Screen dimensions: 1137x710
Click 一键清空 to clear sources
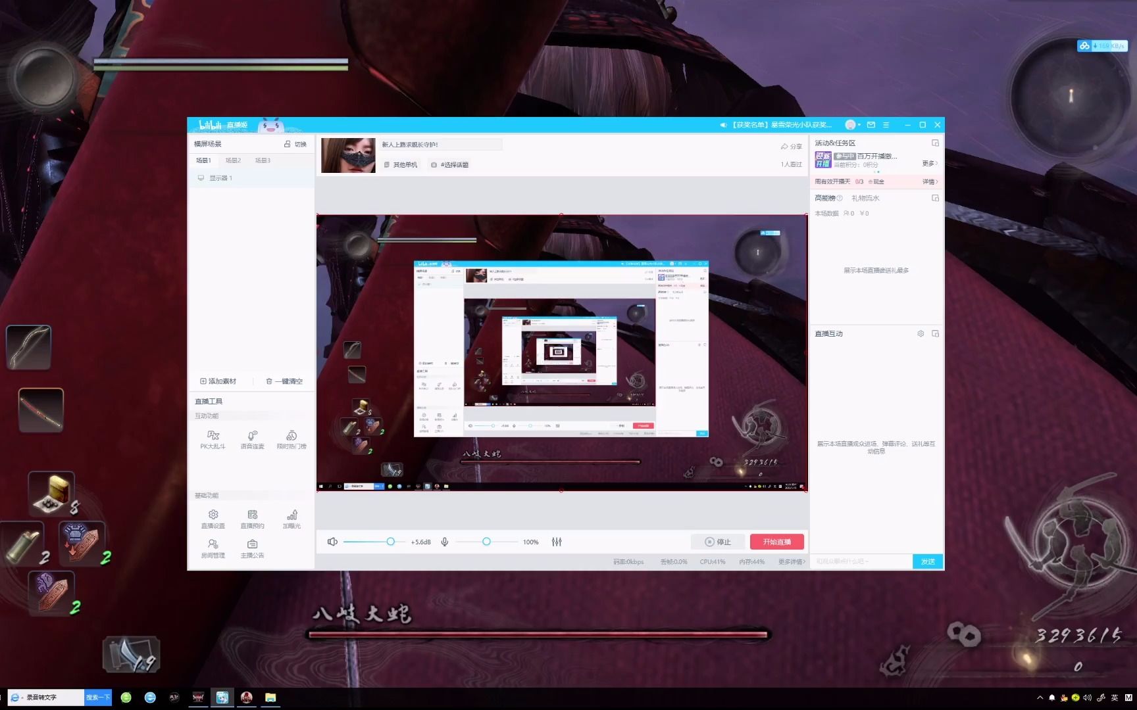(284, 381)
